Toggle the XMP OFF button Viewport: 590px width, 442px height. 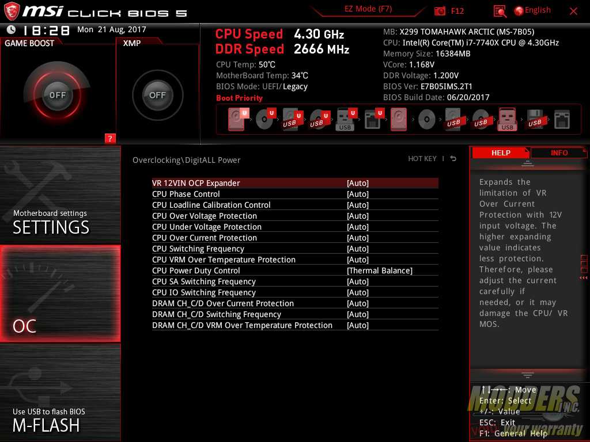click(158, 95)
